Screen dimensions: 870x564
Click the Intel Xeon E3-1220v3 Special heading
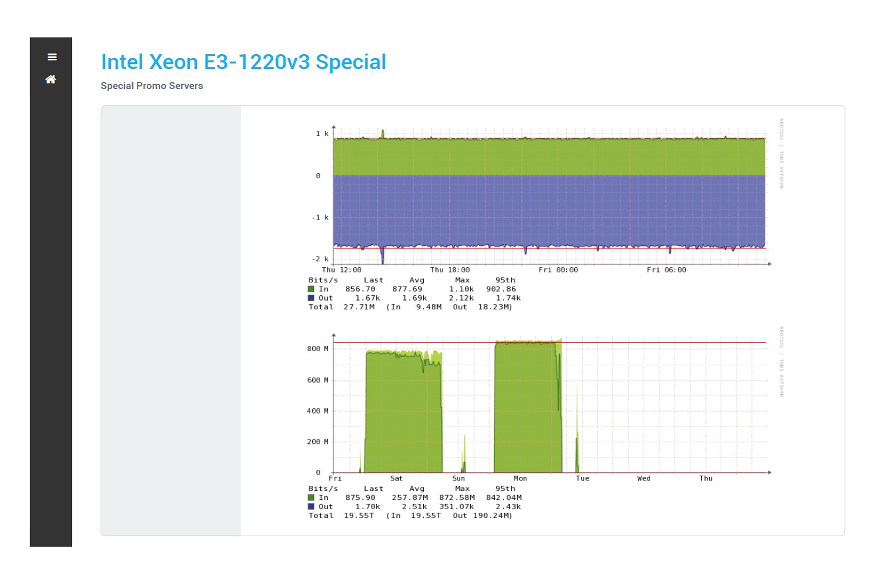pyautogui.click(x=243, y=62)
